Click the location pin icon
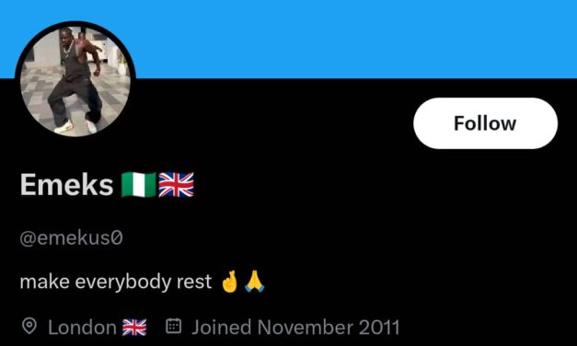The height and width of the screenshot is (346, 577). [29, 327]
